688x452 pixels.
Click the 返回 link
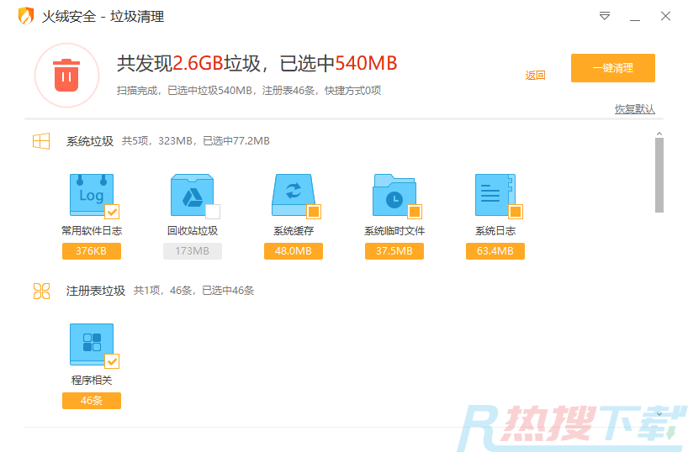pyautogui.click(x=535, y=76)
